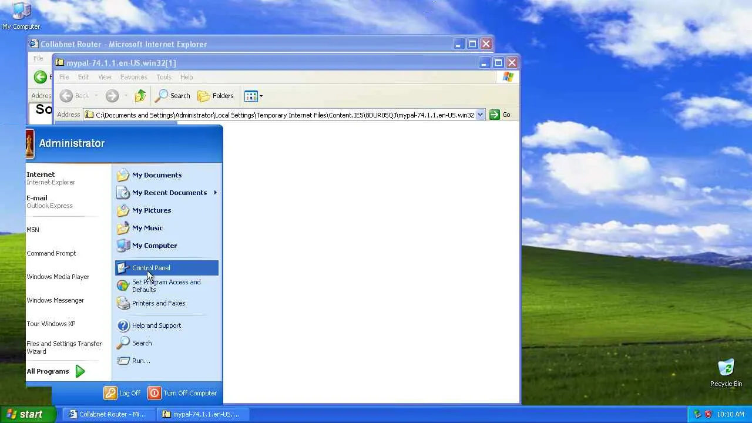The width and height of the screenshot is (752, 423).
Task: Open File menu in the mypal folder window
Action: tap(64, 77)
